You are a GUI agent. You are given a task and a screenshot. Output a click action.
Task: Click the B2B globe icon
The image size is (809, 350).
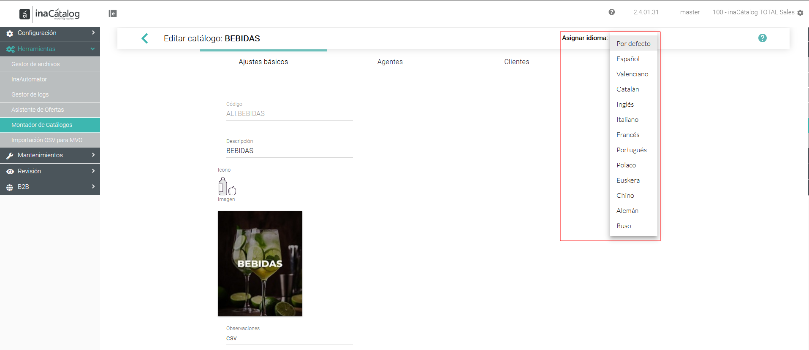click(x=10, y=187)
